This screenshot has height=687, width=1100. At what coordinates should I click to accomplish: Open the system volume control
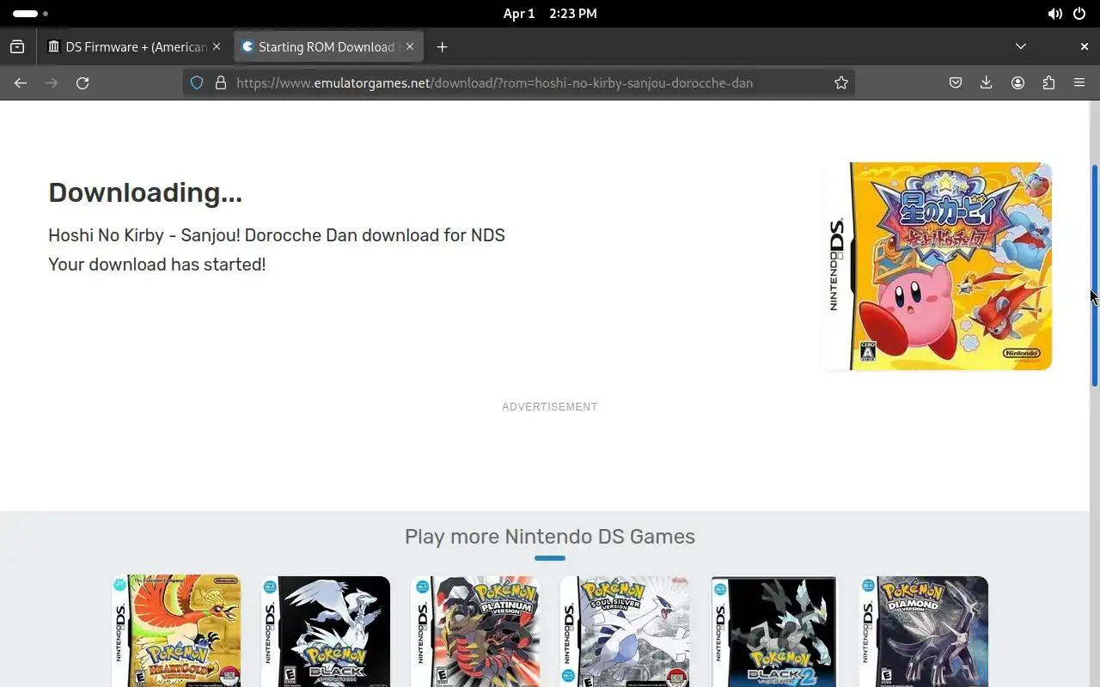pyautogui.click(x=1054, y=14)
